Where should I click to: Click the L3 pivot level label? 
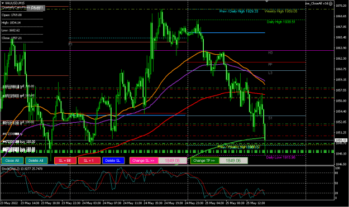pos(270,73)
